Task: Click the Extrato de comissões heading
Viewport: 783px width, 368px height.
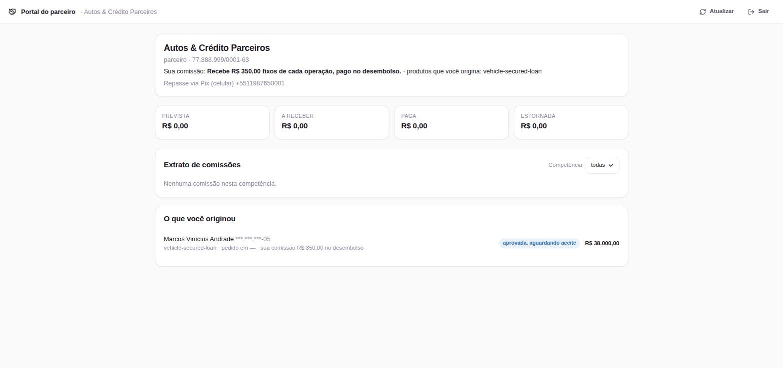Action: click(x=202, y=165)
